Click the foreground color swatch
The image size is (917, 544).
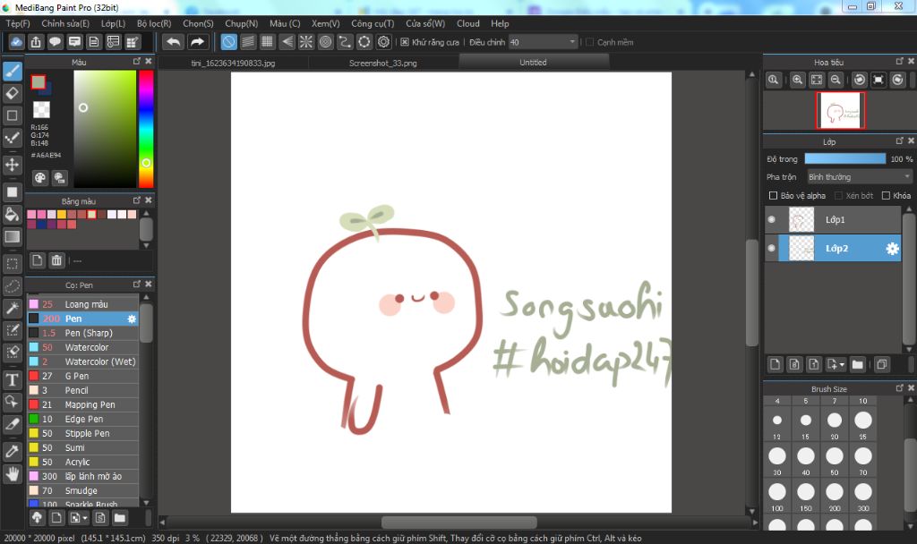[39, 81]
